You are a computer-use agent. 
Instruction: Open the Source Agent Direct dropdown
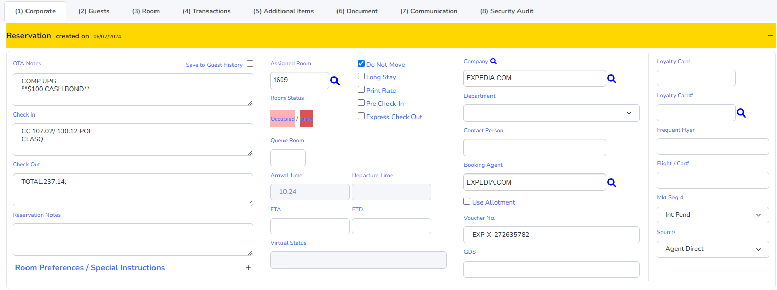pyautogui.click(x=713, y=249)
